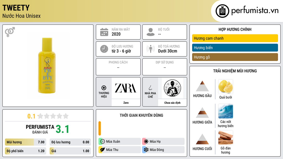
Task: Click the Mùa Thu season label
Action: (x=112, y=150)
